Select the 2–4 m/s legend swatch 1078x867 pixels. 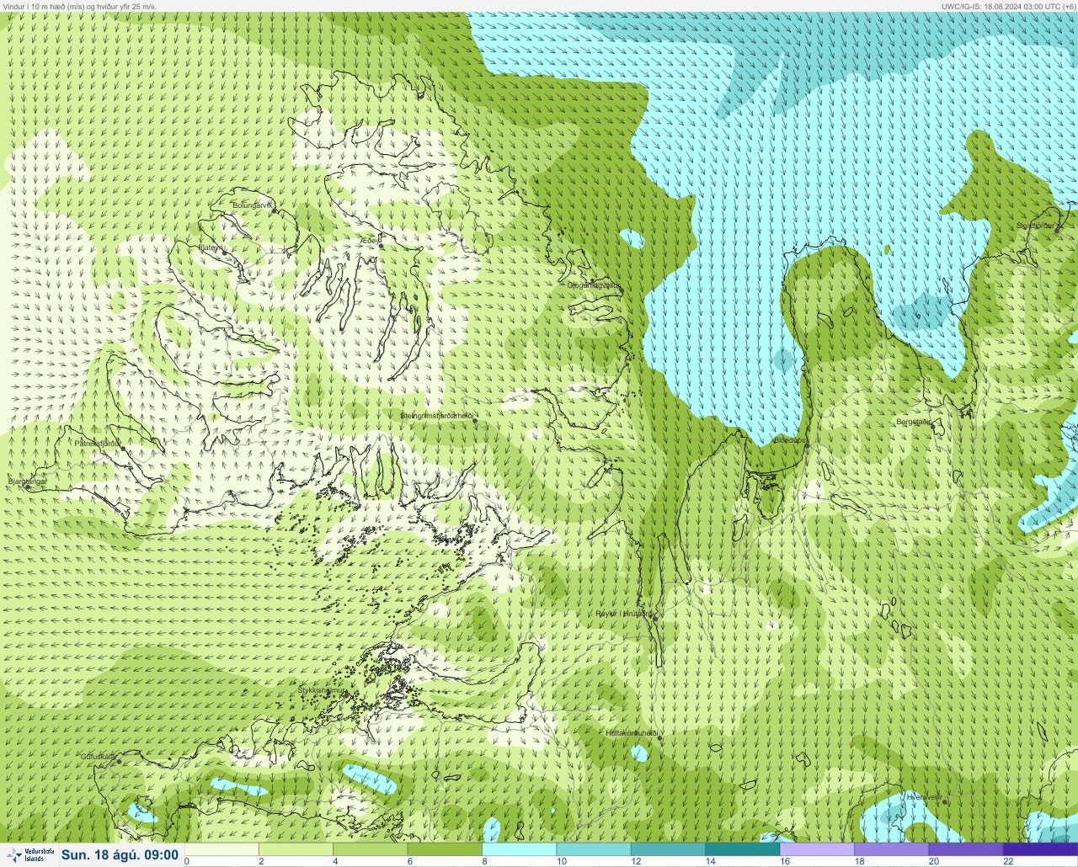[x=296, y=849]
